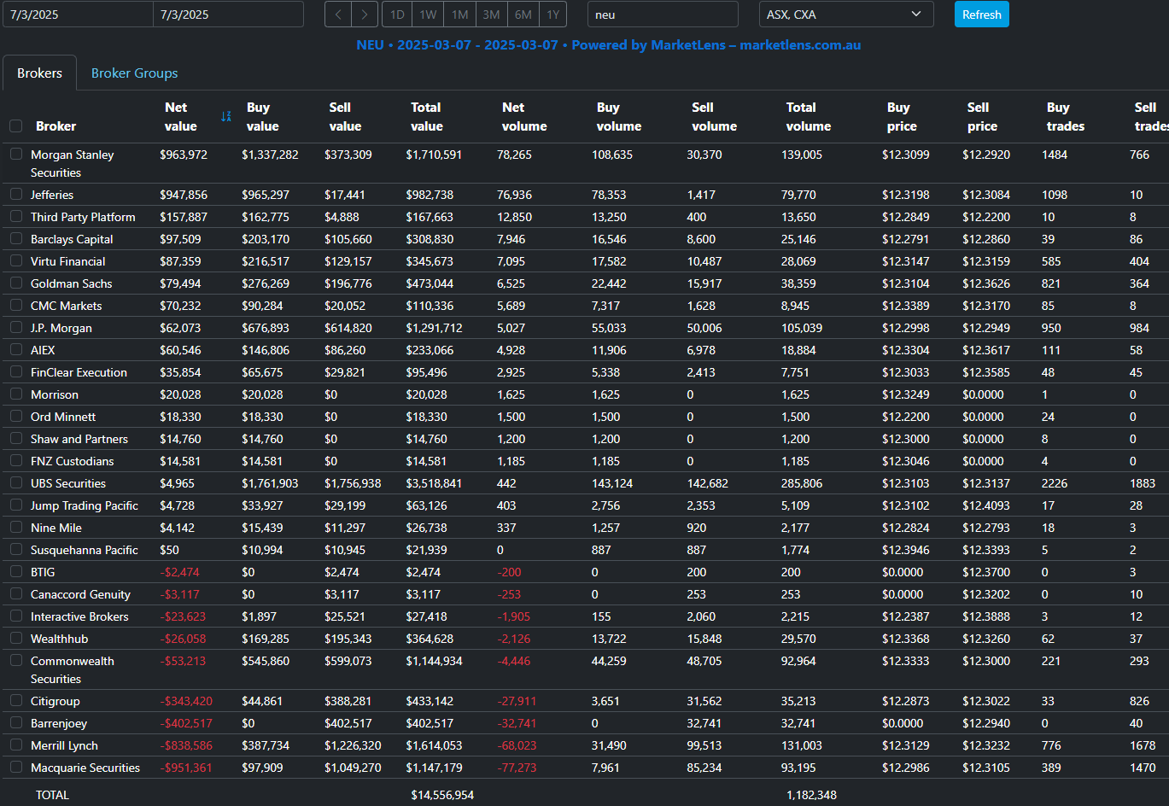The height and width of the screenshot is (806, 1169).
Task: Sort by the Net volume column header
Action: pos(524,117)
